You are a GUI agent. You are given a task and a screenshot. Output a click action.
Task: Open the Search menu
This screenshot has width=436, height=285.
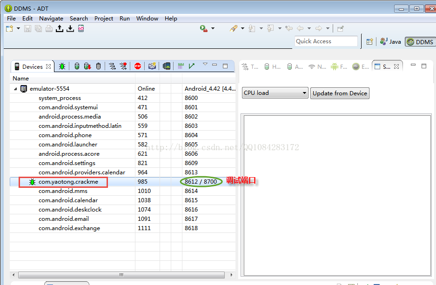[x=79, y=18]
